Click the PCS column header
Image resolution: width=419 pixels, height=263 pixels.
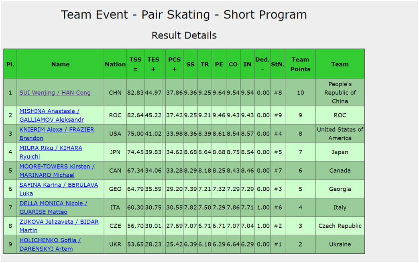point(174,64)
